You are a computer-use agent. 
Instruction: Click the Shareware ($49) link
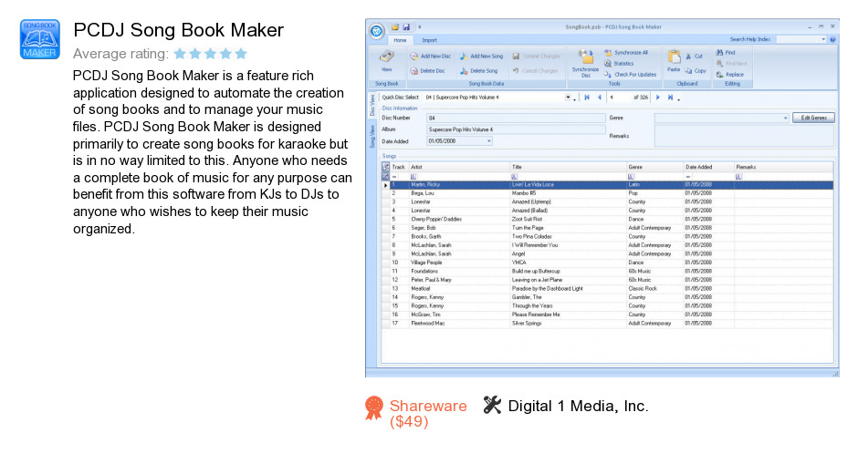pyautogui.click(x=428, y=414)
